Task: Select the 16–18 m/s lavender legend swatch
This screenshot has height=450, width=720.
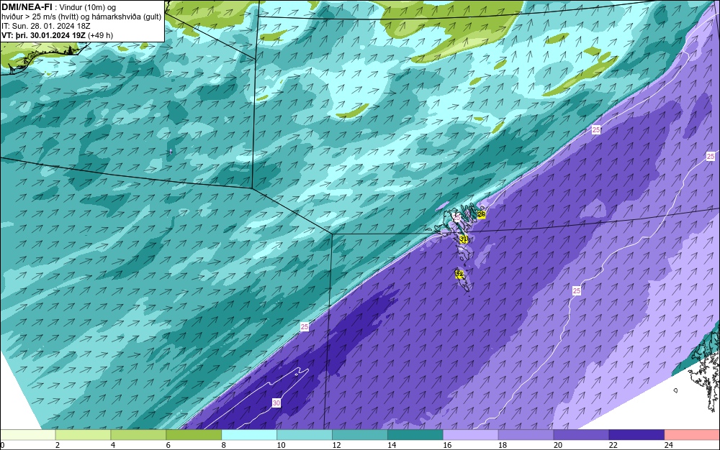Action: click(x=471, y=435)
